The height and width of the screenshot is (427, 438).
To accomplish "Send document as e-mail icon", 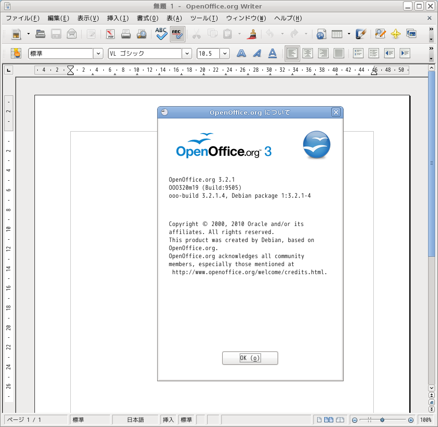I will click(72, 34).
